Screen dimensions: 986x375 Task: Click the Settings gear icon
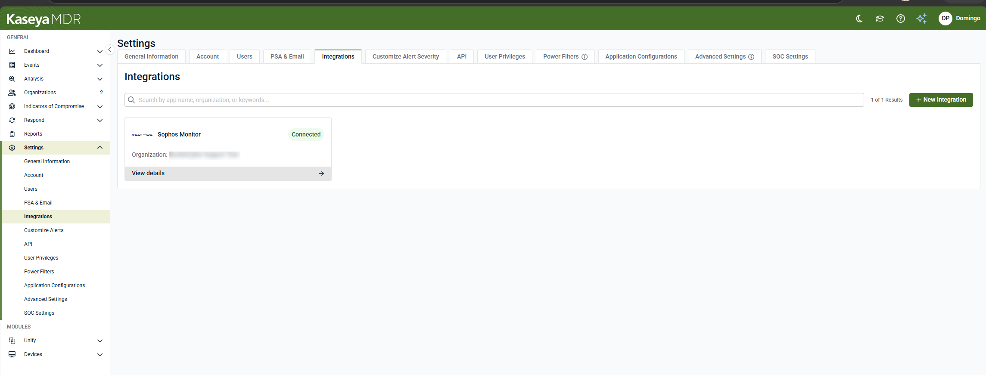click(12, 148)
